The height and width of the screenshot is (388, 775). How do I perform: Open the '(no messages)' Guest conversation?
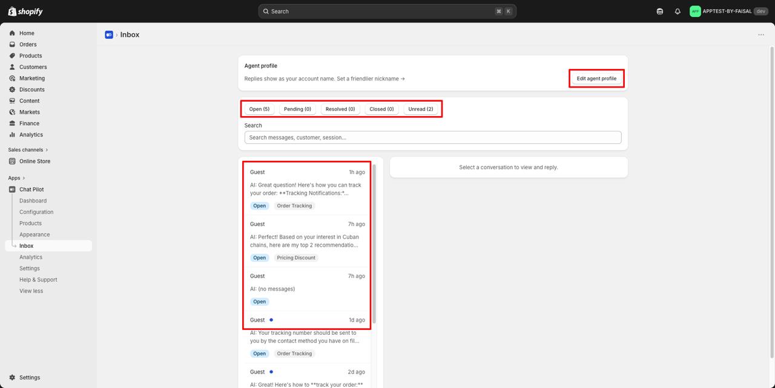pyautogui.click(x=308, y=289)
